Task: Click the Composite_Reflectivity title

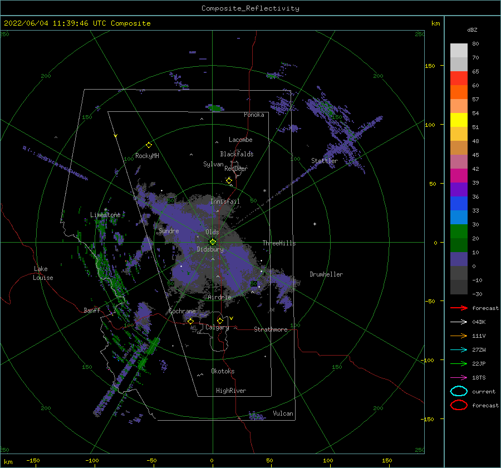Action: click(x=250, y=8)
